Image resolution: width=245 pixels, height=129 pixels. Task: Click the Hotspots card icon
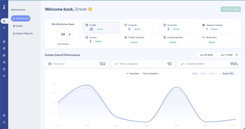coord(126,25)
